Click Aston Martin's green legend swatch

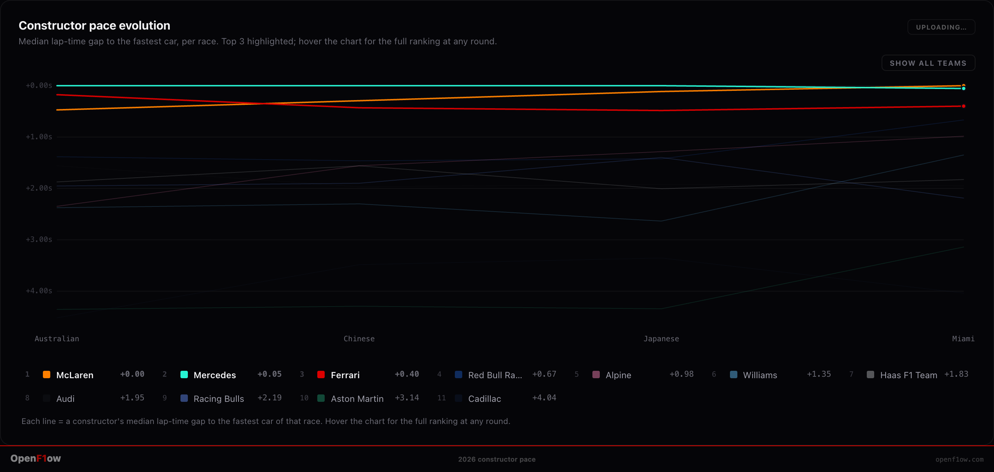click(x=321, y=398)
